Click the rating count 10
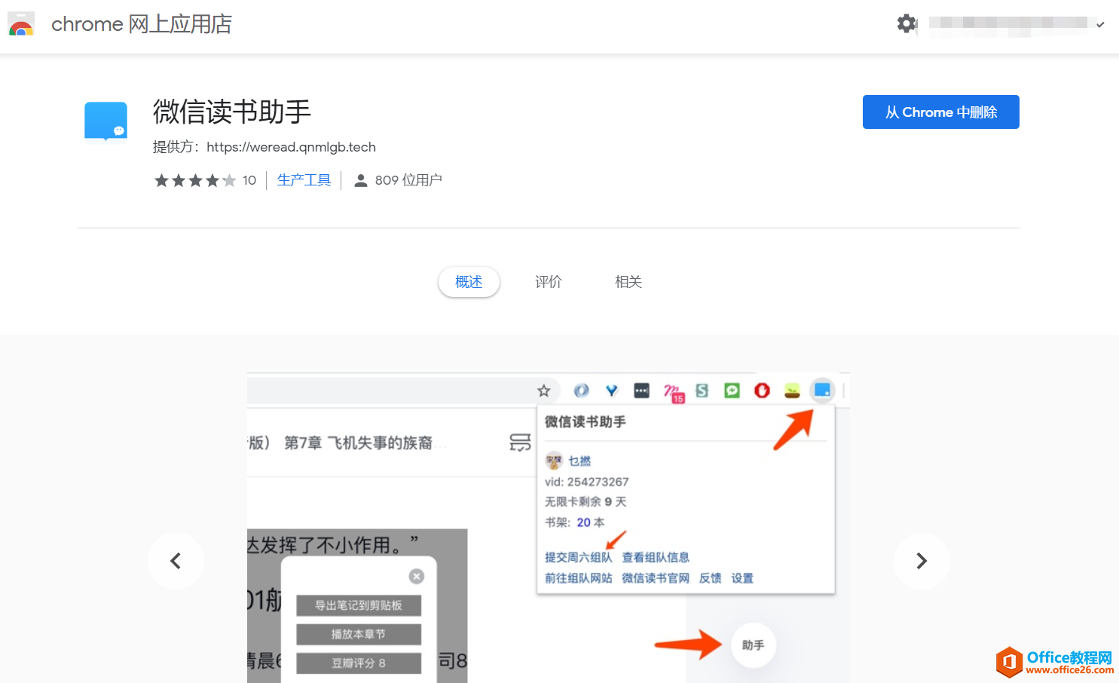 (x=249, y=180)
